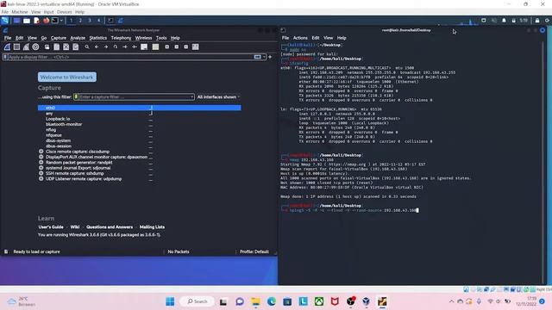Open settings gear for Cisco remote capture
The width and height of the screenshot is (552, 310).
click(41, 152)
